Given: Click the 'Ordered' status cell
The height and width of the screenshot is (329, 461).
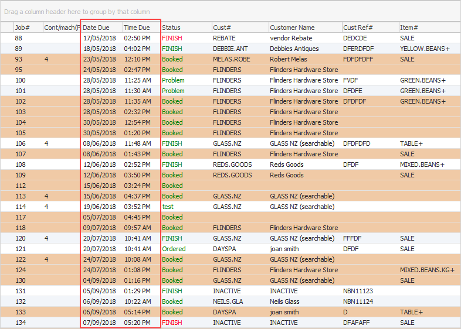Looking at the screenshot, I should (x=174, y=249).
